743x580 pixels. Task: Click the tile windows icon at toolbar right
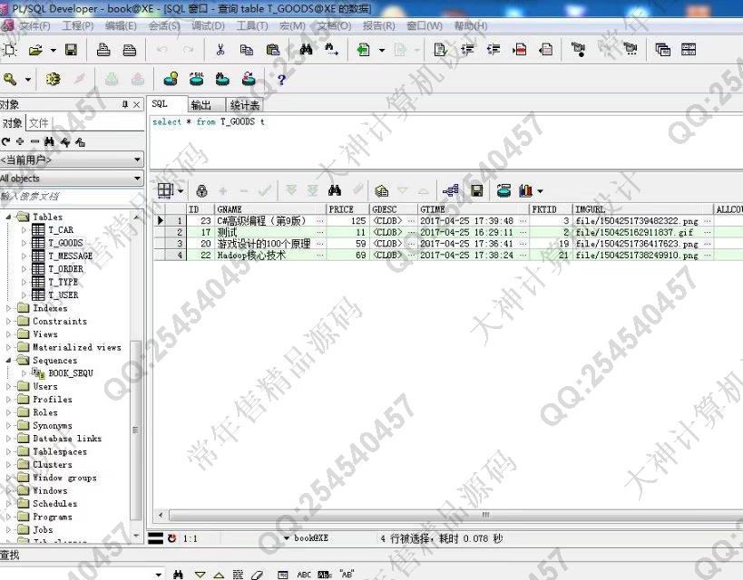pos(688,50)
